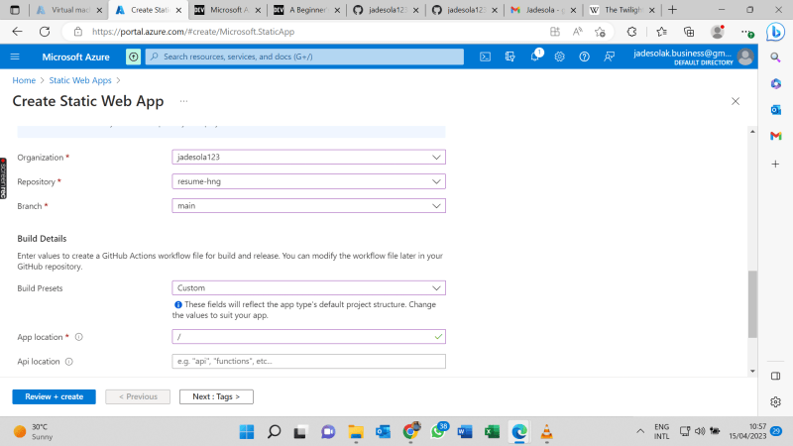Open Excel from the taskbar
Viewport: 793px width, 446px height.
click(492, 432)
